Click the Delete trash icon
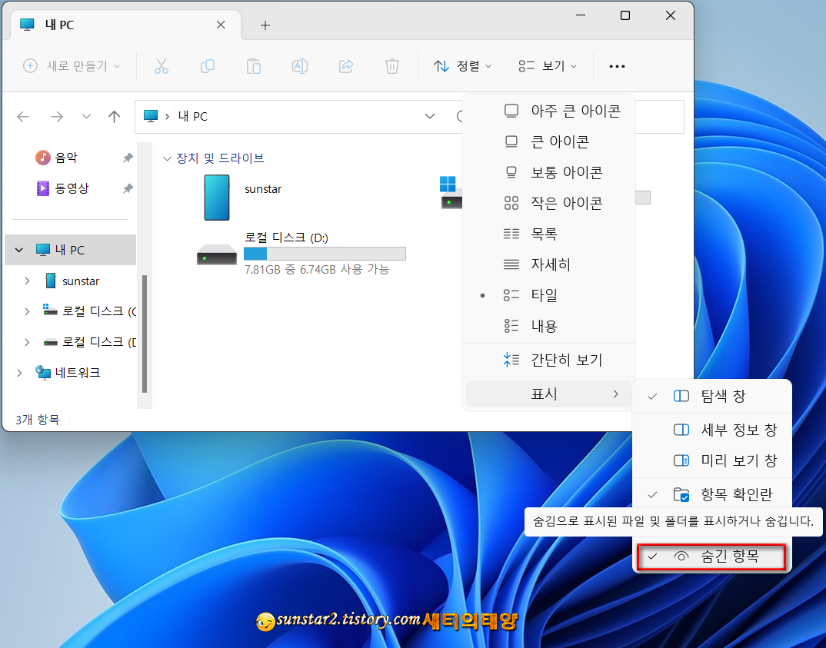826x648 pixels. [392, 66]
